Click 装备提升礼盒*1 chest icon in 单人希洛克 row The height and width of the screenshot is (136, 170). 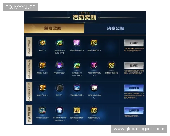click(x=42, y=65)
